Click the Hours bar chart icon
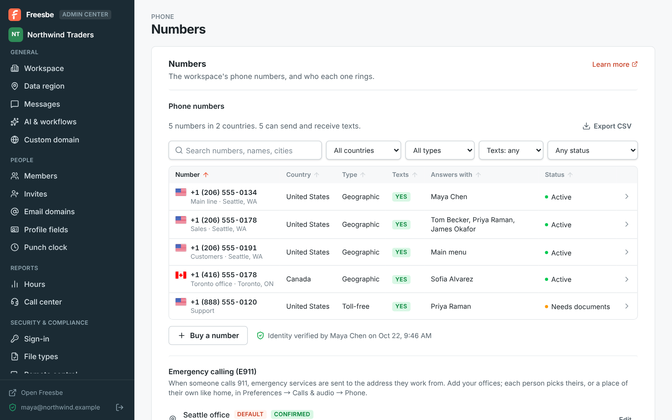 pos(15,284)
